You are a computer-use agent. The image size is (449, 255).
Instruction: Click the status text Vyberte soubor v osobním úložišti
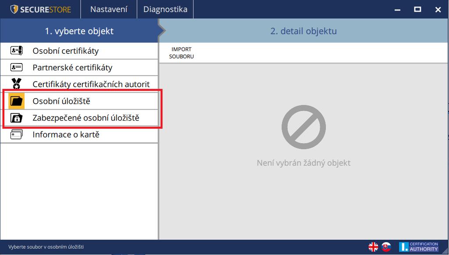[x=46, y=247]
